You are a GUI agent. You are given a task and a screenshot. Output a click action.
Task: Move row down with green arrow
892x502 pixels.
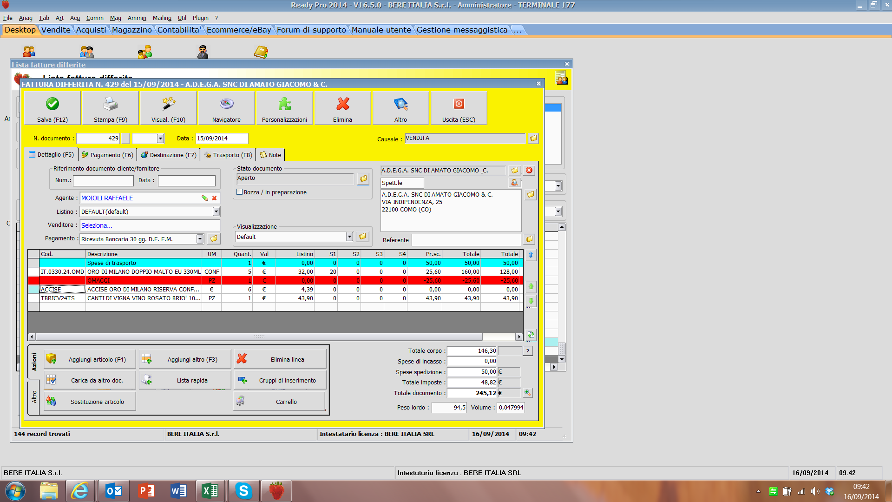[531, 301]
